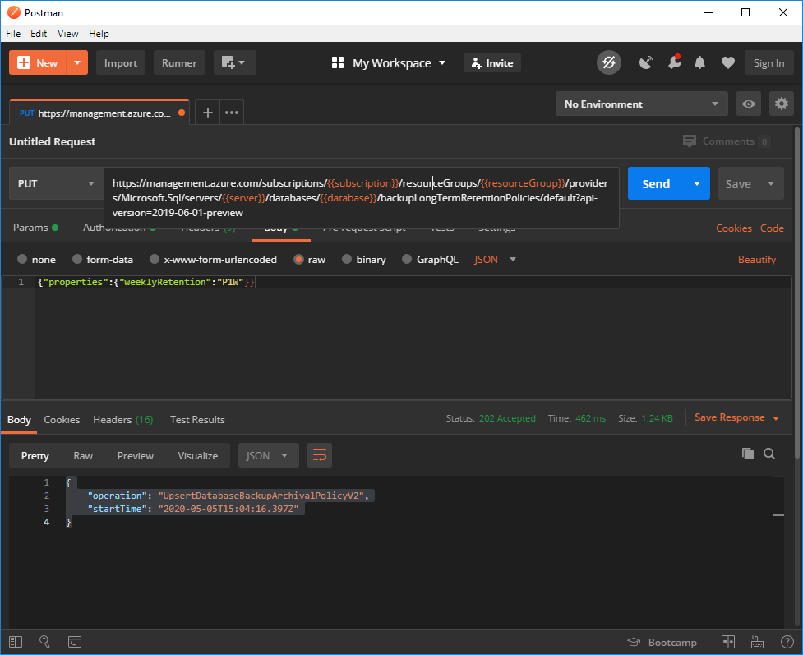Click the Import button
The width and height of the screenshot is (803, 655).
pyautogui.click(x=121, y=62)
